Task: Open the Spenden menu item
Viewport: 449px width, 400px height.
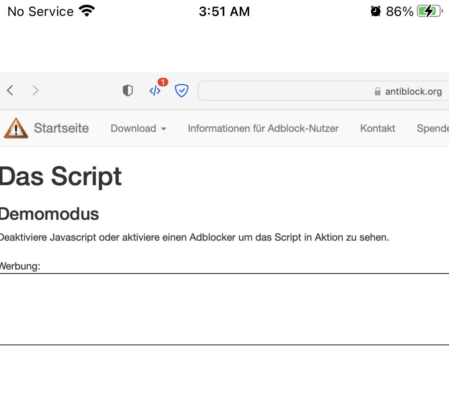Action: [433, 128]
